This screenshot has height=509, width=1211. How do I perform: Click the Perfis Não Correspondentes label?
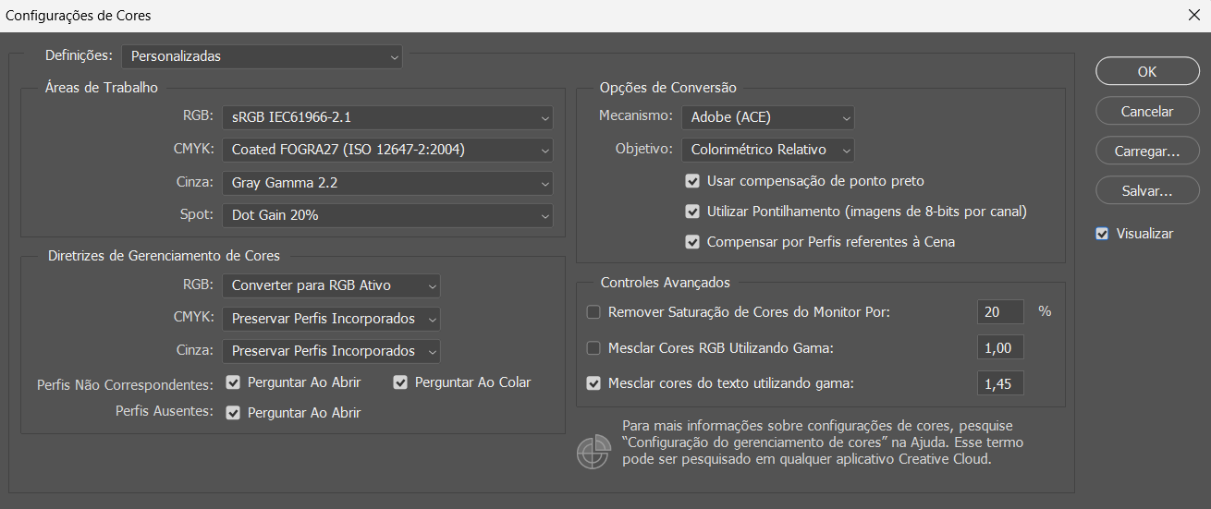click(x=125, y=384)
